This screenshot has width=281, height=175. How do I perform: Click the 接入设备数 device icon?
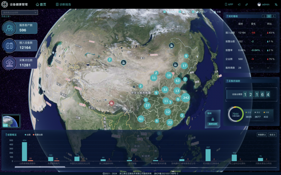9,46
